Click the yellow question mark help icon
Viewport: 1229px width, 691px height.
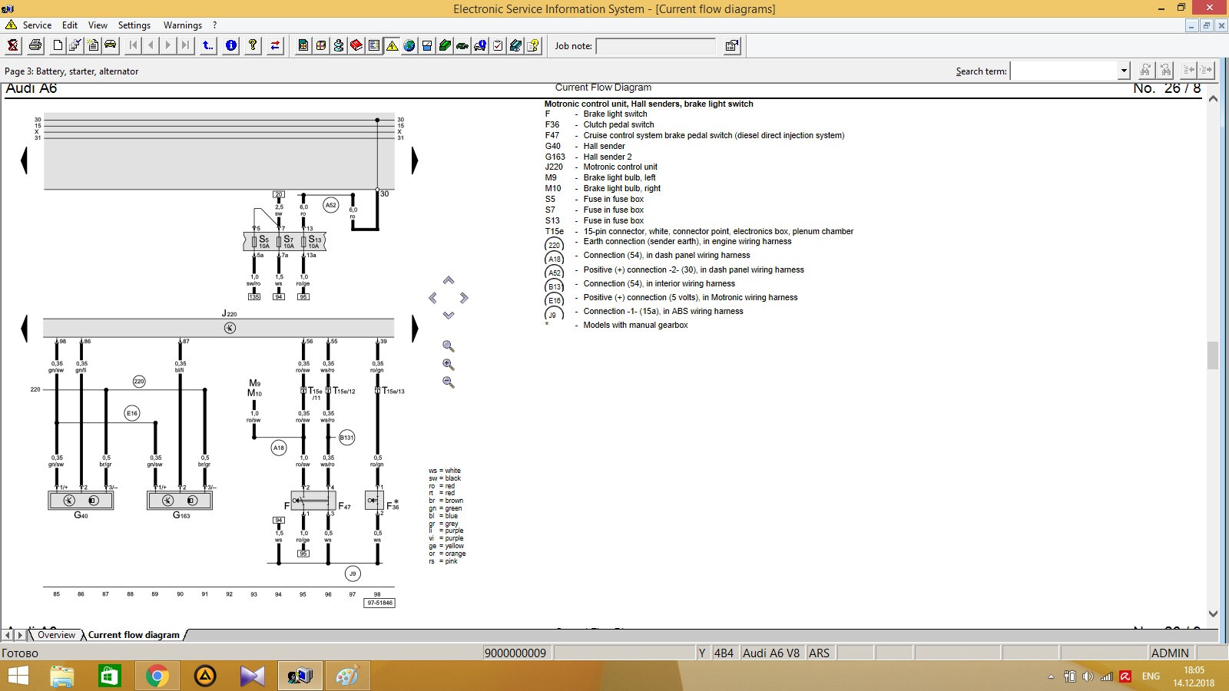tap(253, 46)
